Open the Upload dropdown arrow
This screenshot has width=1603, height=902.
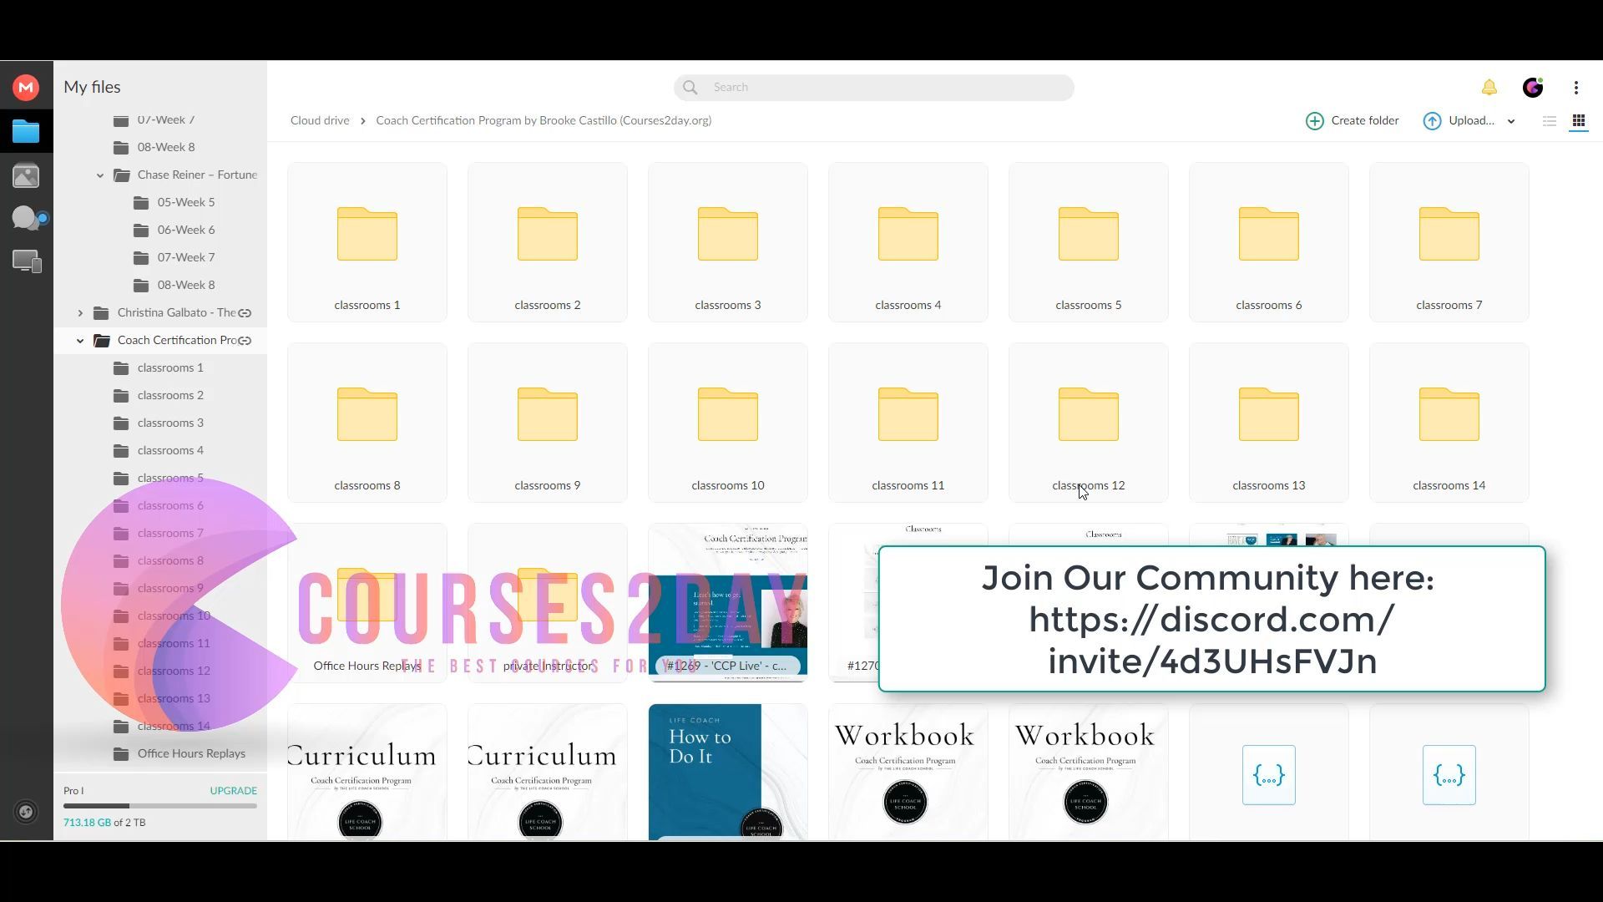pyautogui.click(x=1511, y=122)
